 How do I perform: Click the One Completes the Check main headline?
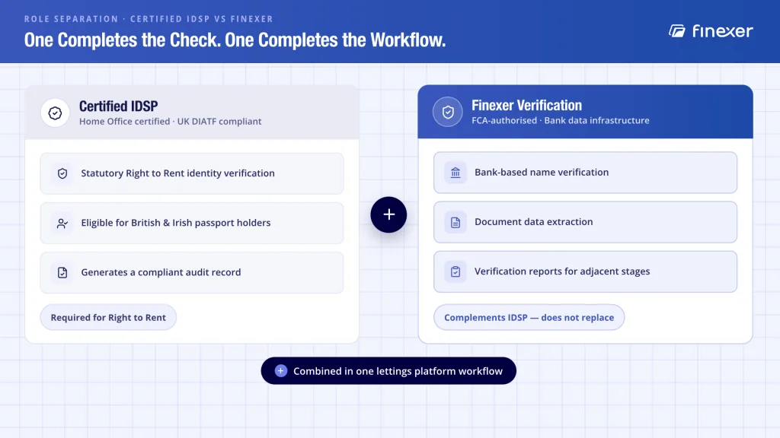point(235,40)
